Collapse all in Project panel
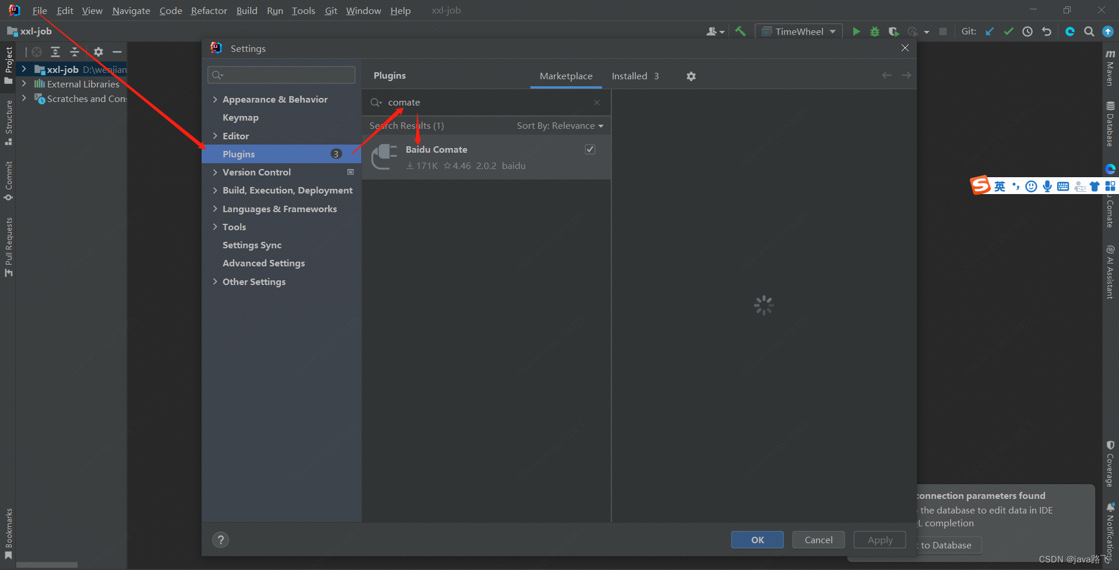Screen dimensions: 1119x570 point(75,52)
